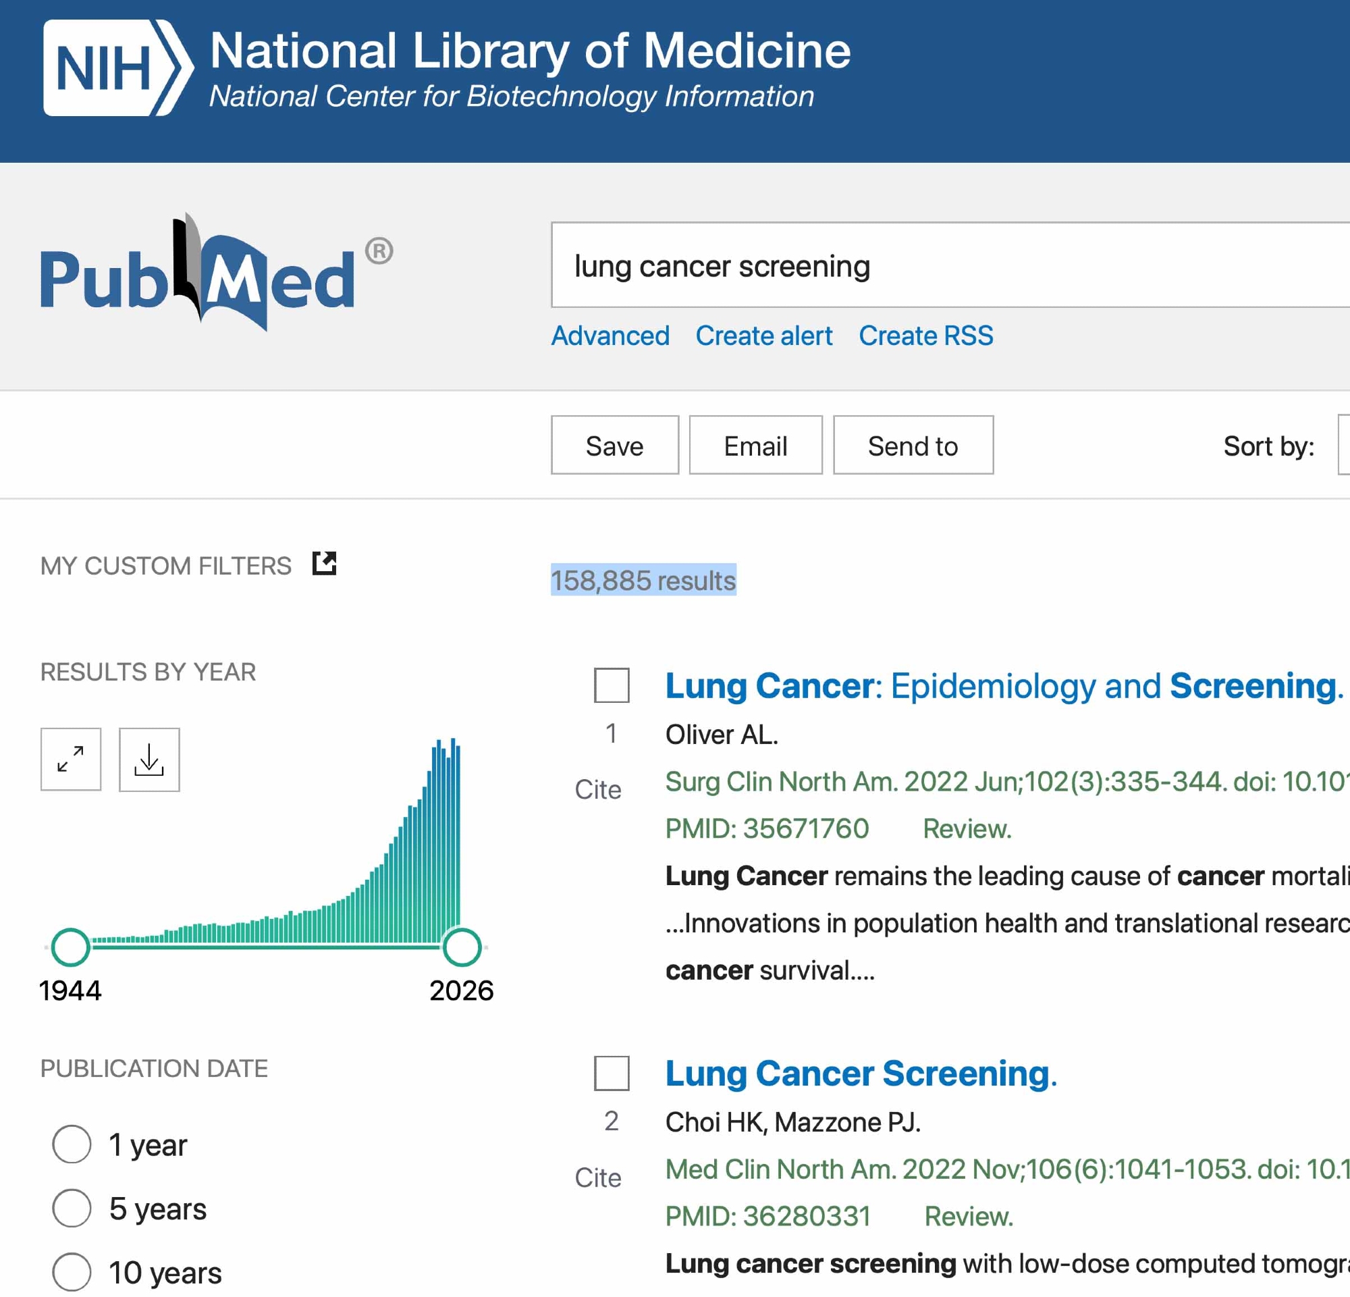Image resolution: width=1350 pixels, height=1297 pixels.
Task: Select checkbox for result 1
Action: 611,685
